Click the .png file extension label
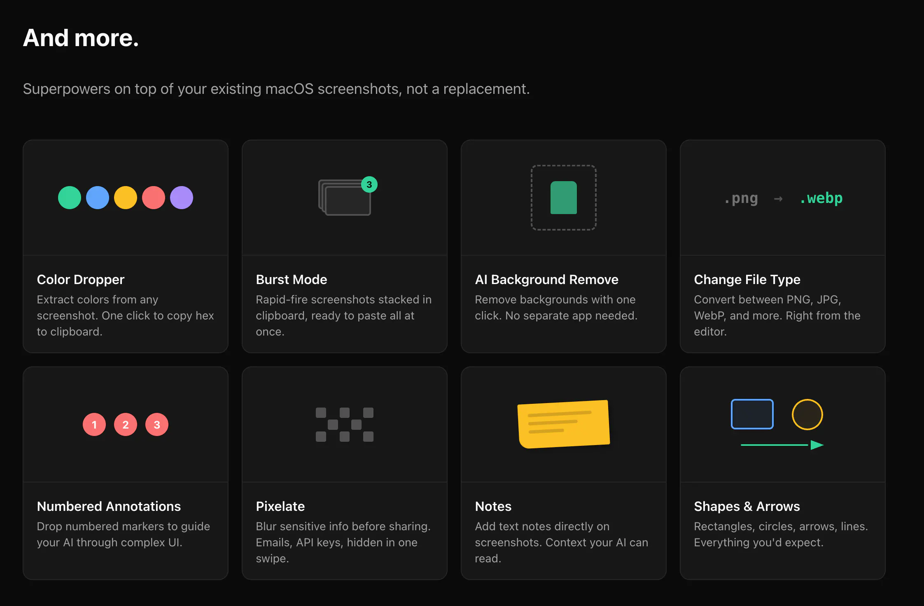 pos(741,198)
